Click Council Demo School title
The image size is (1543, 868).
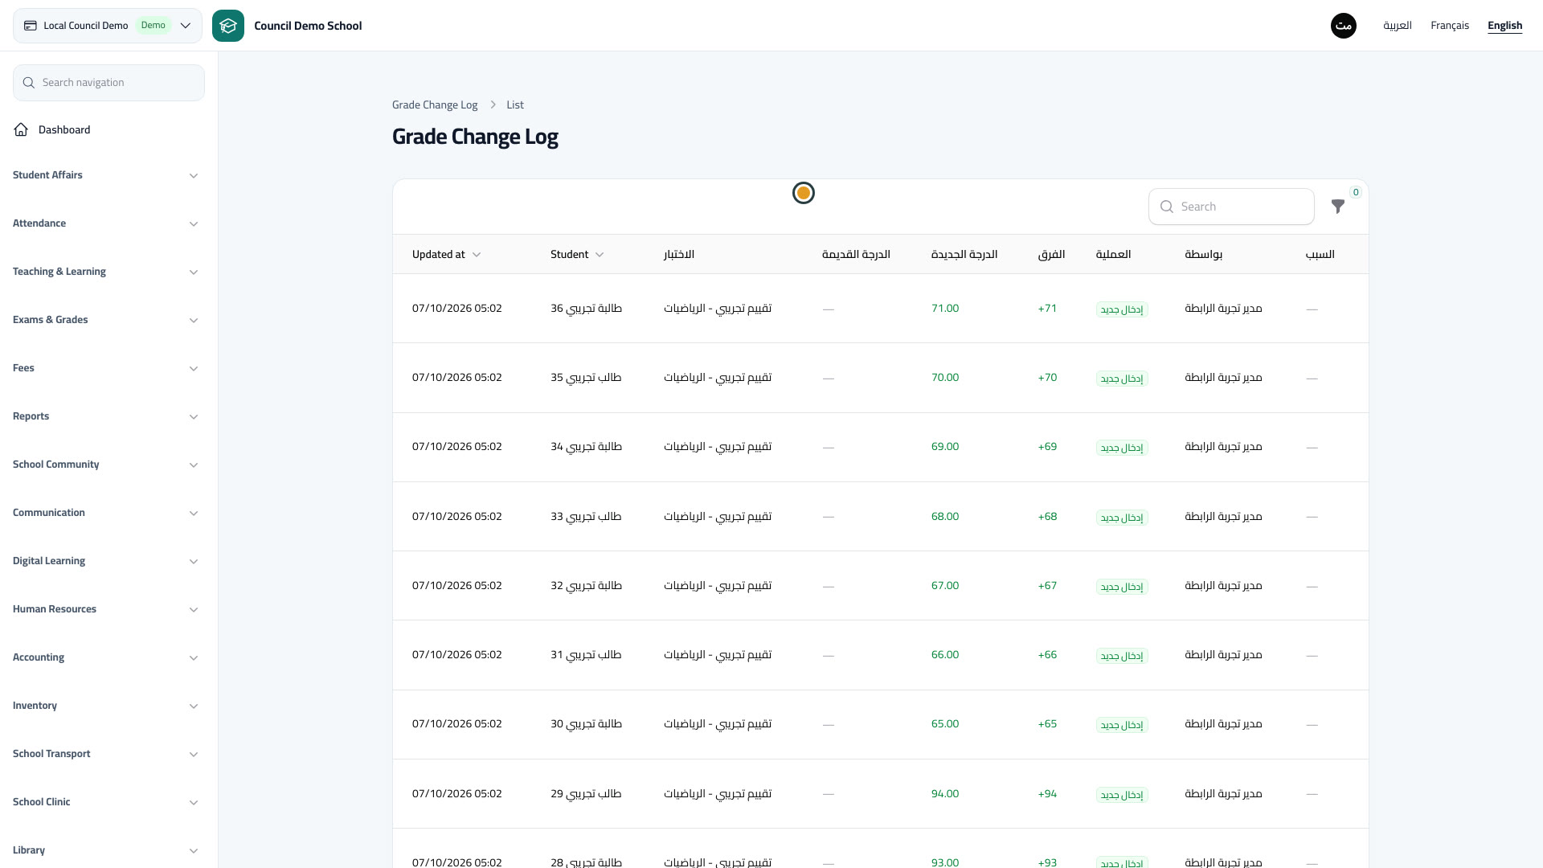click(308, 26)
